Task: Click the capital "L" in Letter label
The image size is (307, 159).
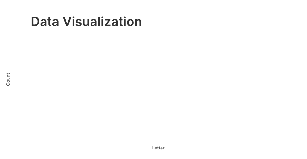Action: [x=153, y=148]
